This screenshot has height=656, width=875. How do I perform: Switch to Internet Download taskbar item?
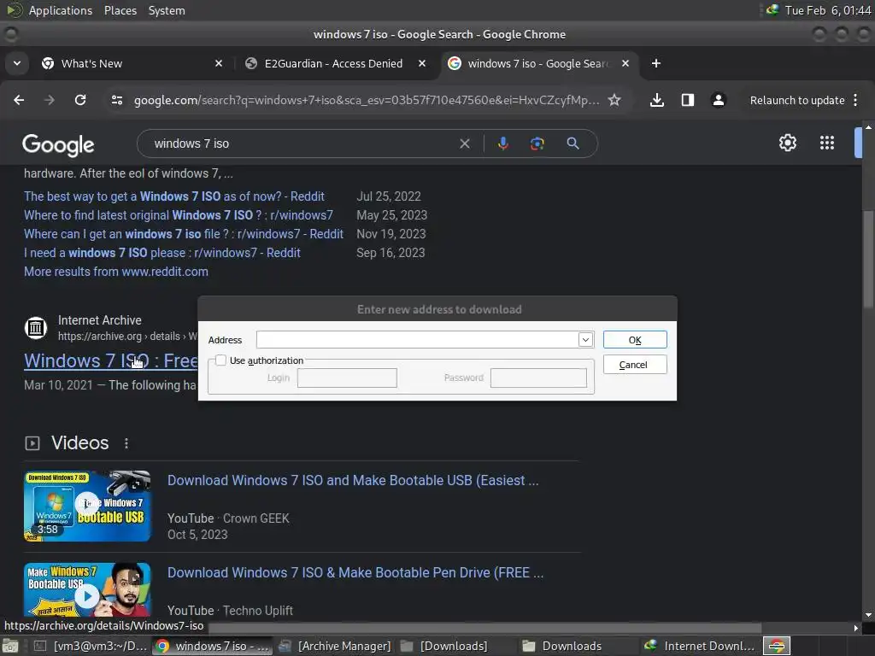tap(700, 646)
